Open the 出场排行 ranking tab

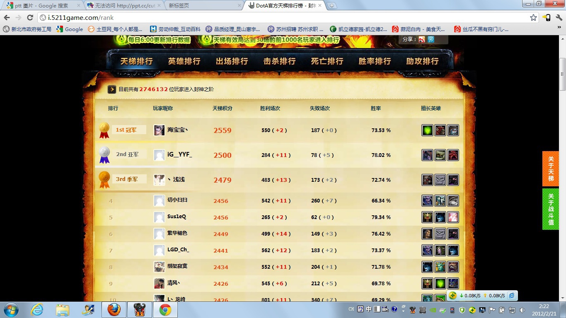tap(232, 61)
